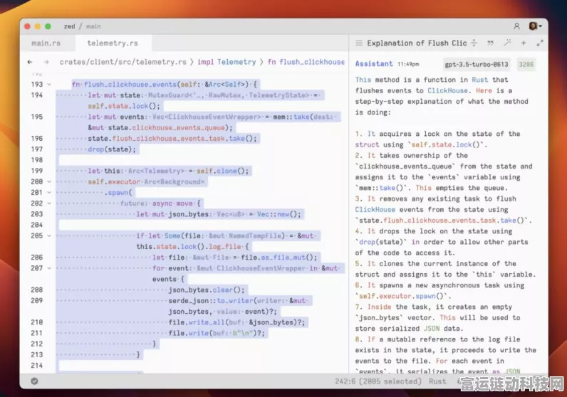Screen dimensions: 567x397
Task: Click the 3286 token count badge
Action: point(526,64)
